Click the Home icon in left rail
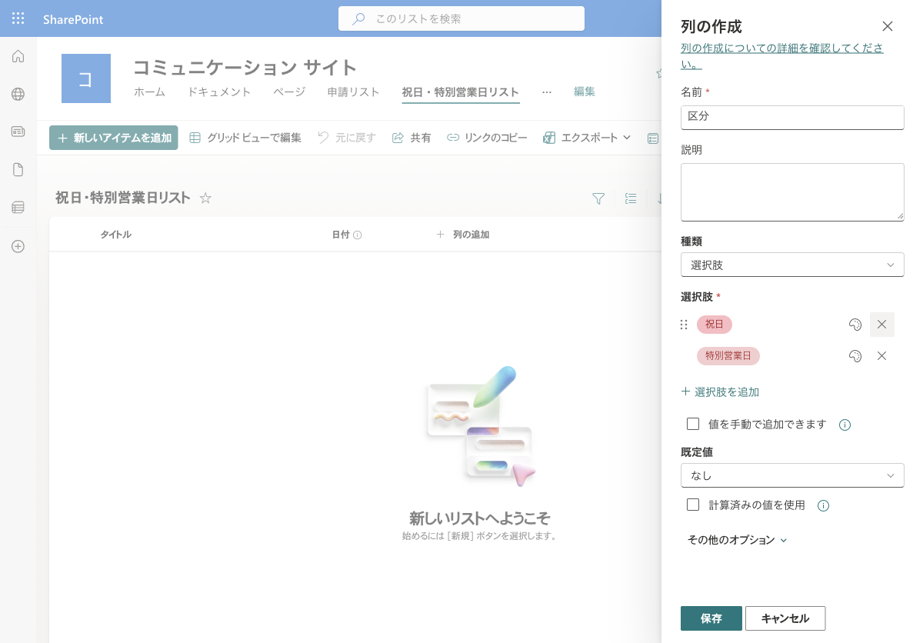This screenshot has height=643, width=923. coord(18,56)
